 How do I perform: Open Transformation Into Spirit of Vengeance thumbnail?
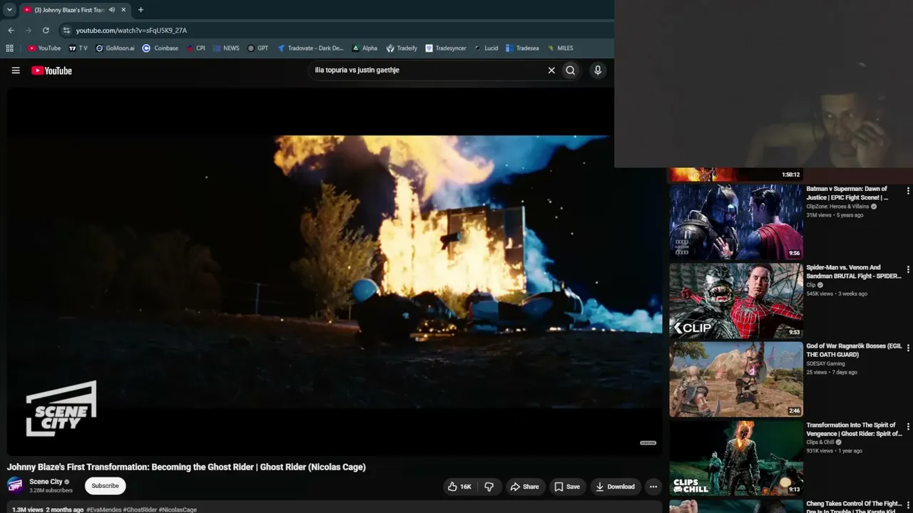coord(736,457)
